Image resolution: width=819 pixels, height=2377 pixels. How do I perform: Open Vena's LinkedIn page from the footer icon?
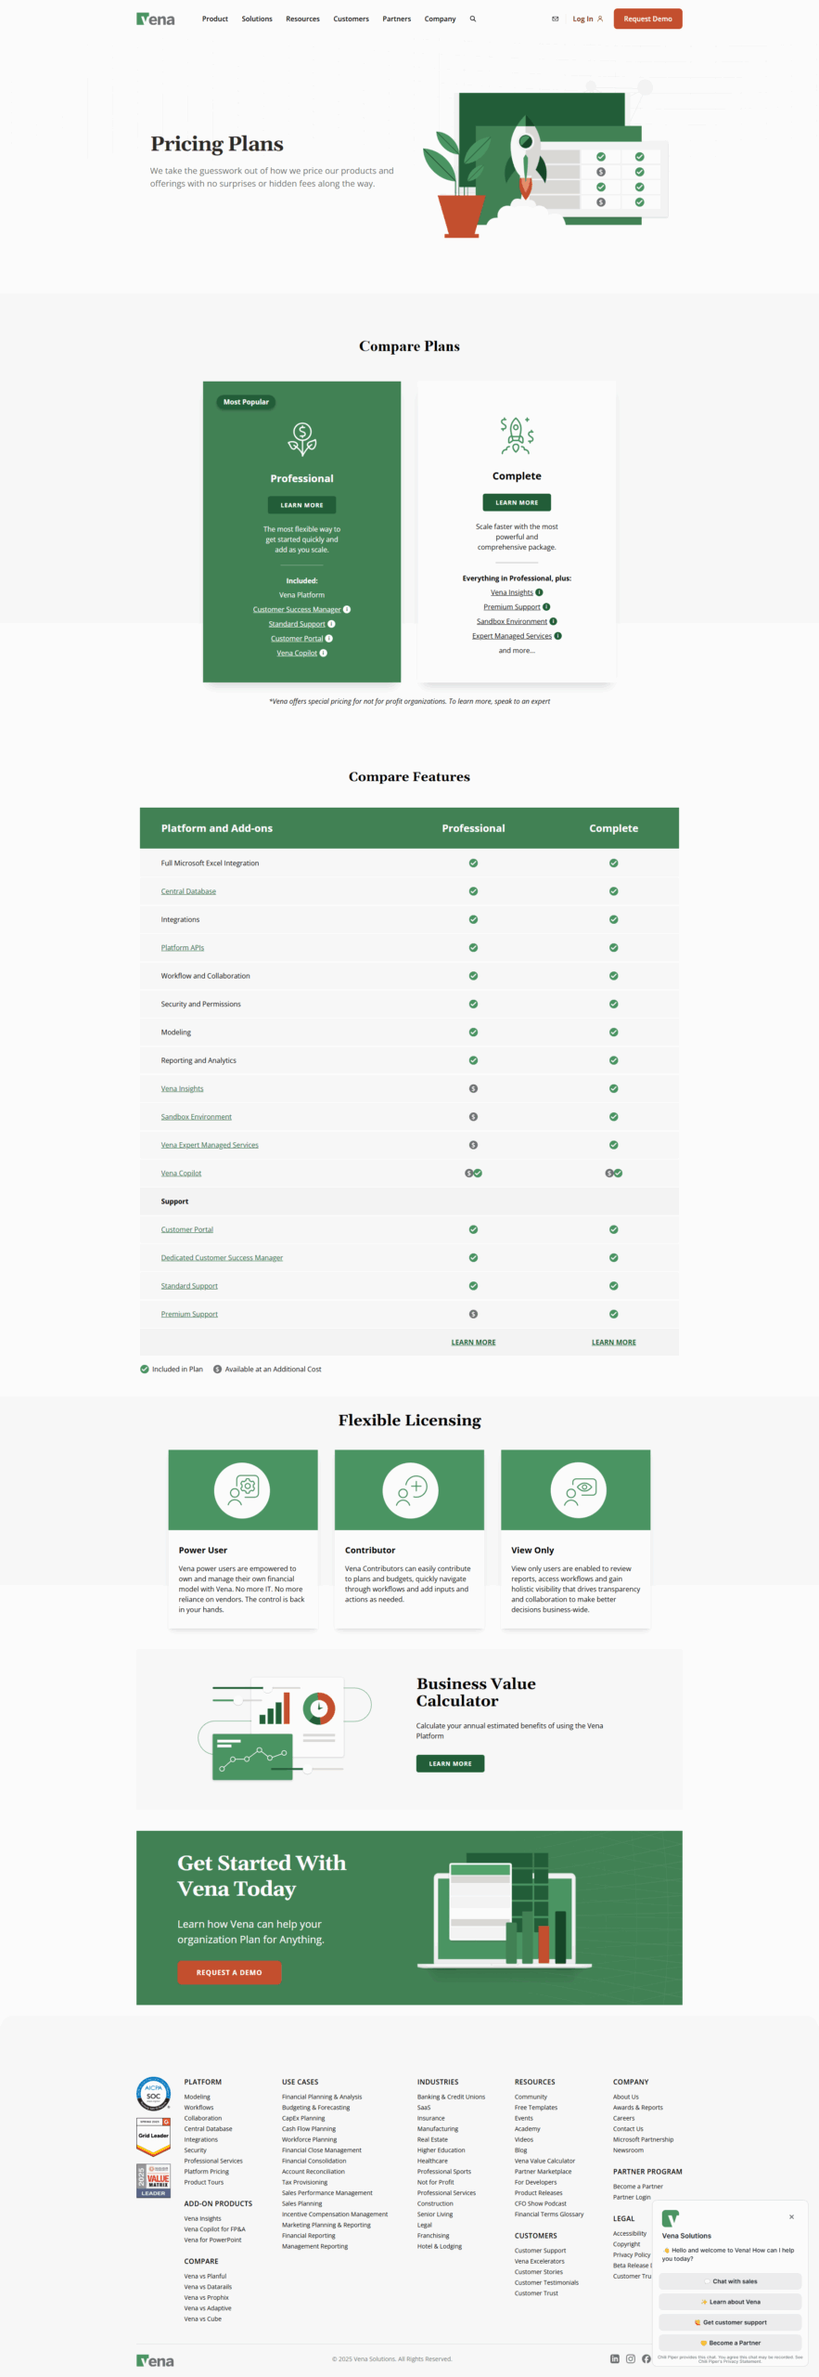pyautogui.click(x=614, y=2358)
